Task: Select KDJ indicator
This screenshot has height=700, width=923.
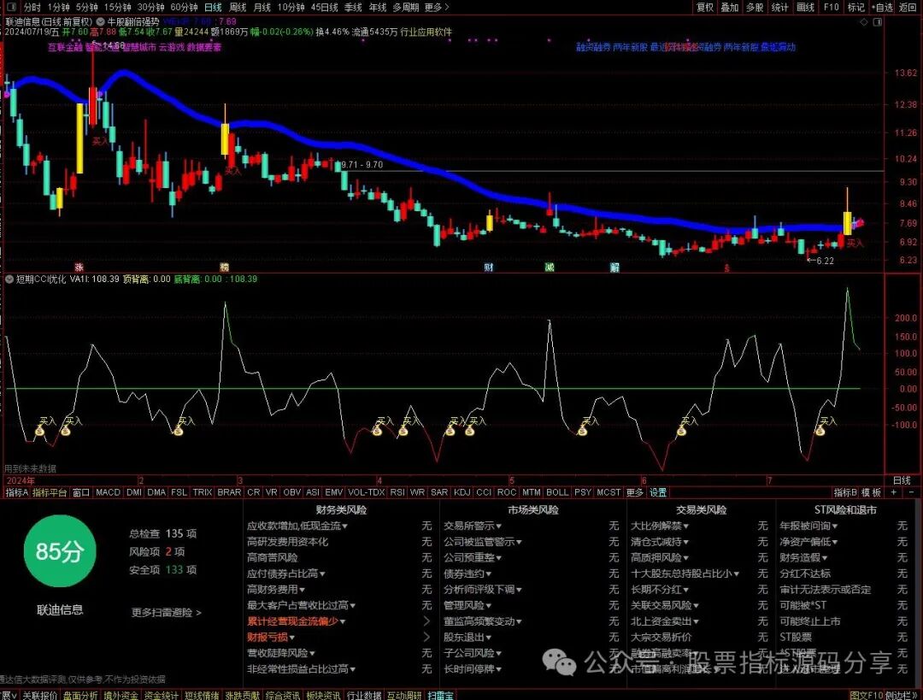Action: [x=462, y=492]
